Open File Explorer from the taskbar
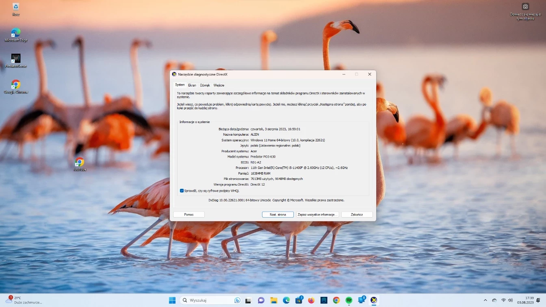The height and width of the screenshot is (307, 546). point(274,300)
